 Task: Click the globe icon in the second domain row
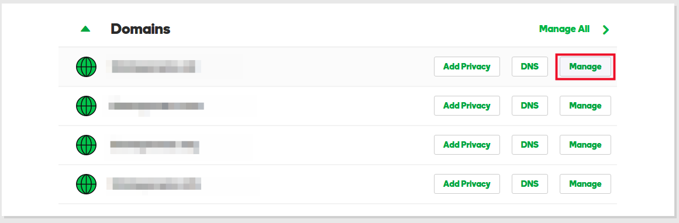(86, 106)
